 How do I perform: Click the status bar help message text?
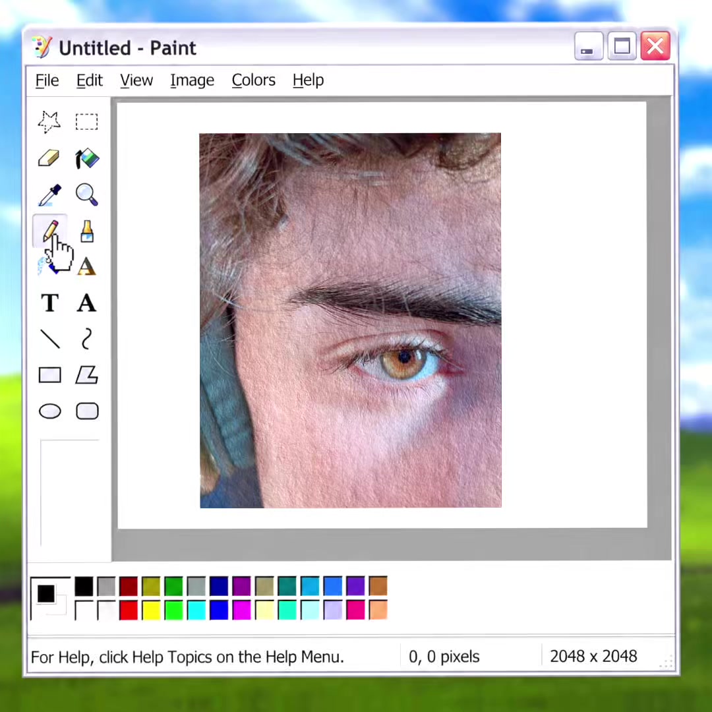pos(187,657)
